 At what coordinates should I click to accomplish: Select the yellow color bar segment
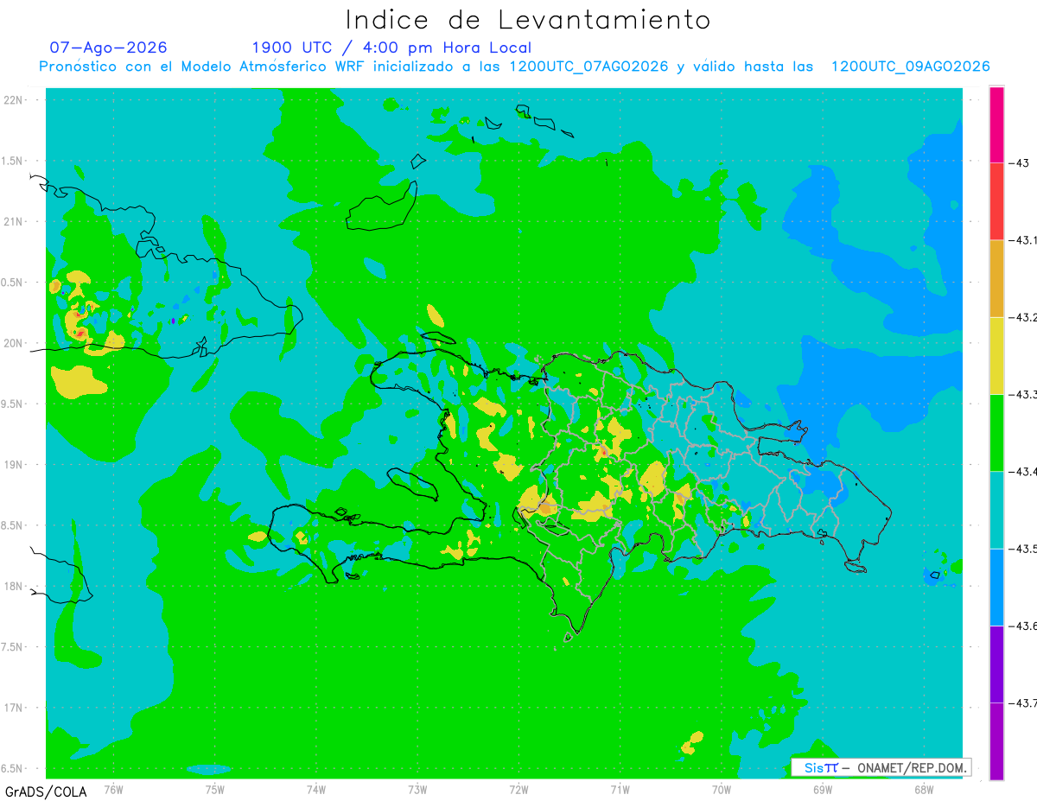996,355
